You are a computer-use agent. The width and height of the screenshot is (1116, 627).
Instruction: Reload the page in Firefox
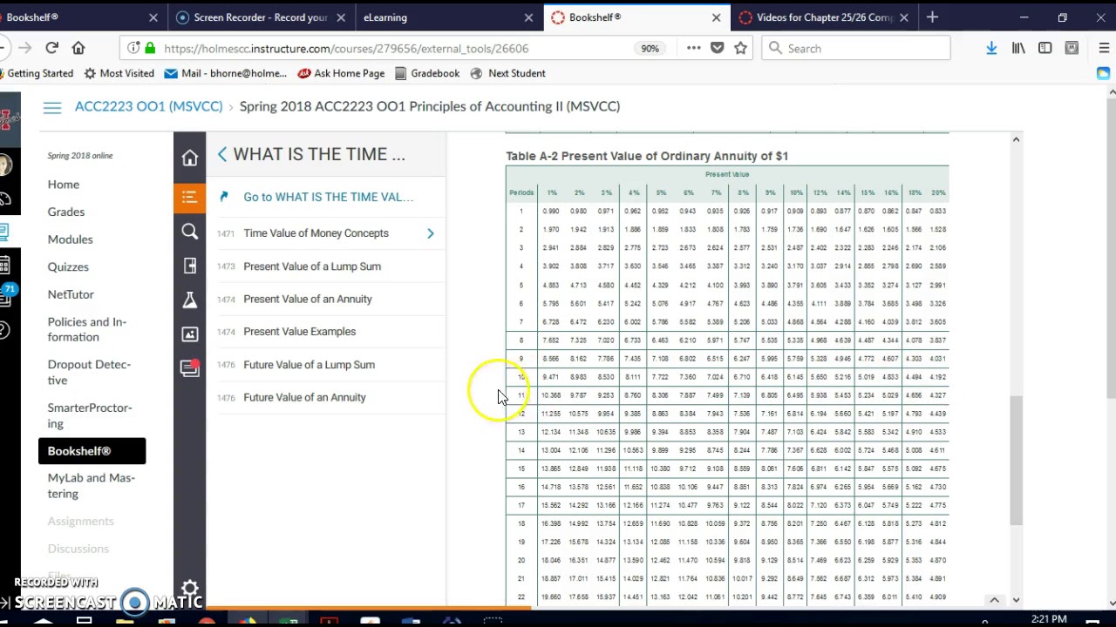click(x=51, y=48)
